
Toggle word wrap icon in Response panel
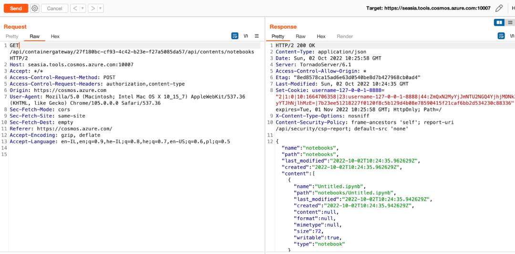tap(501, 36)
